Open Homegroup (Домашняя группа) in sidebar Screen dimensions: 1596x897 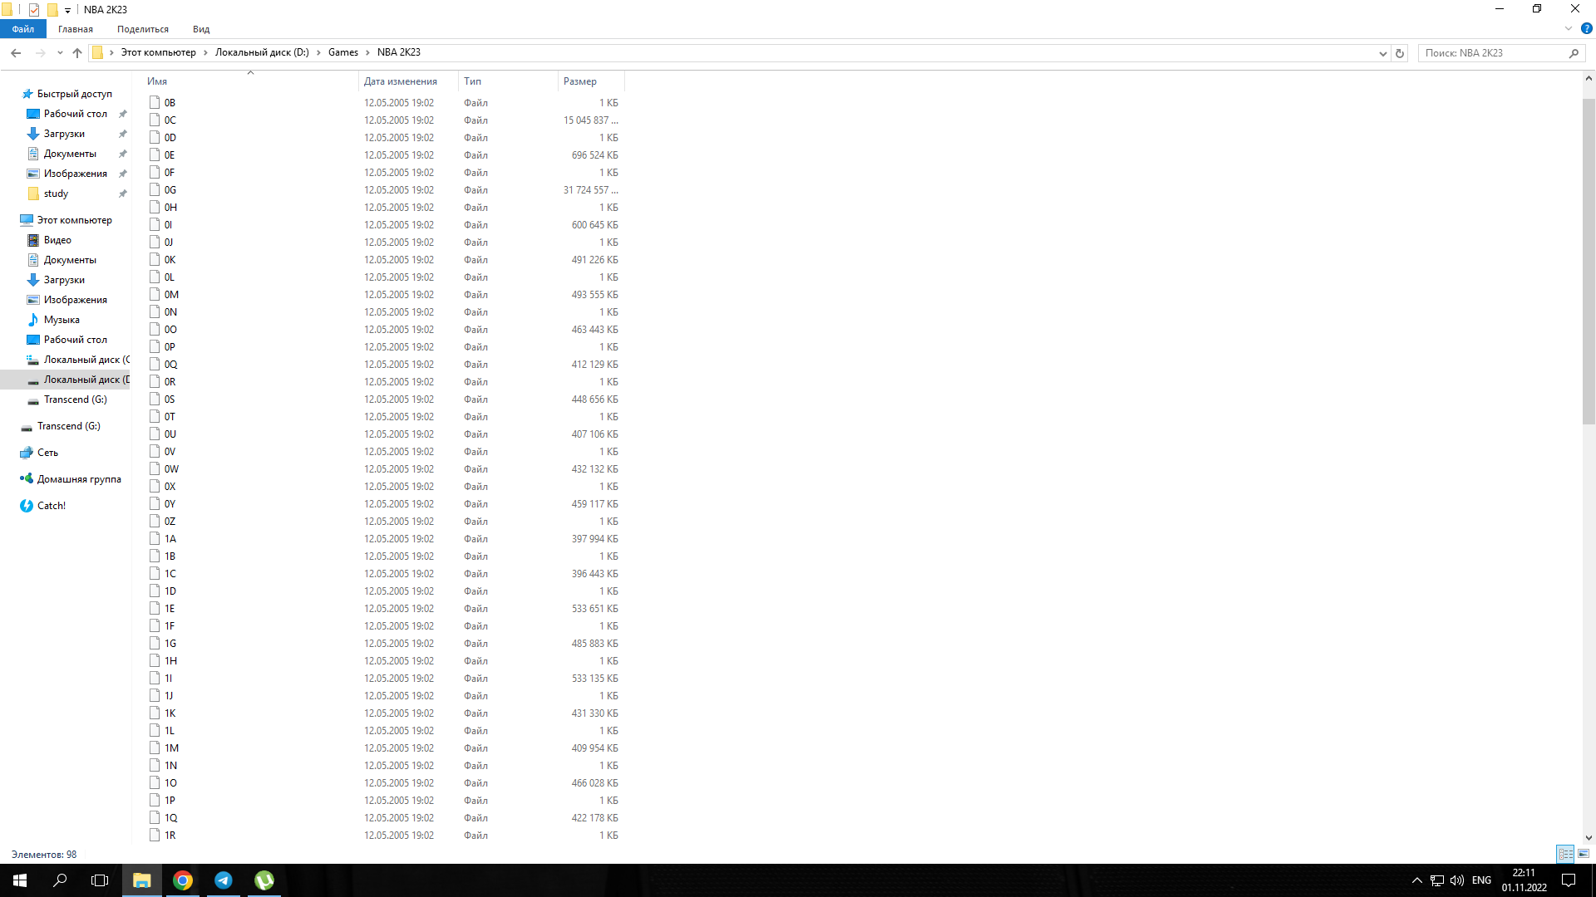79,479
